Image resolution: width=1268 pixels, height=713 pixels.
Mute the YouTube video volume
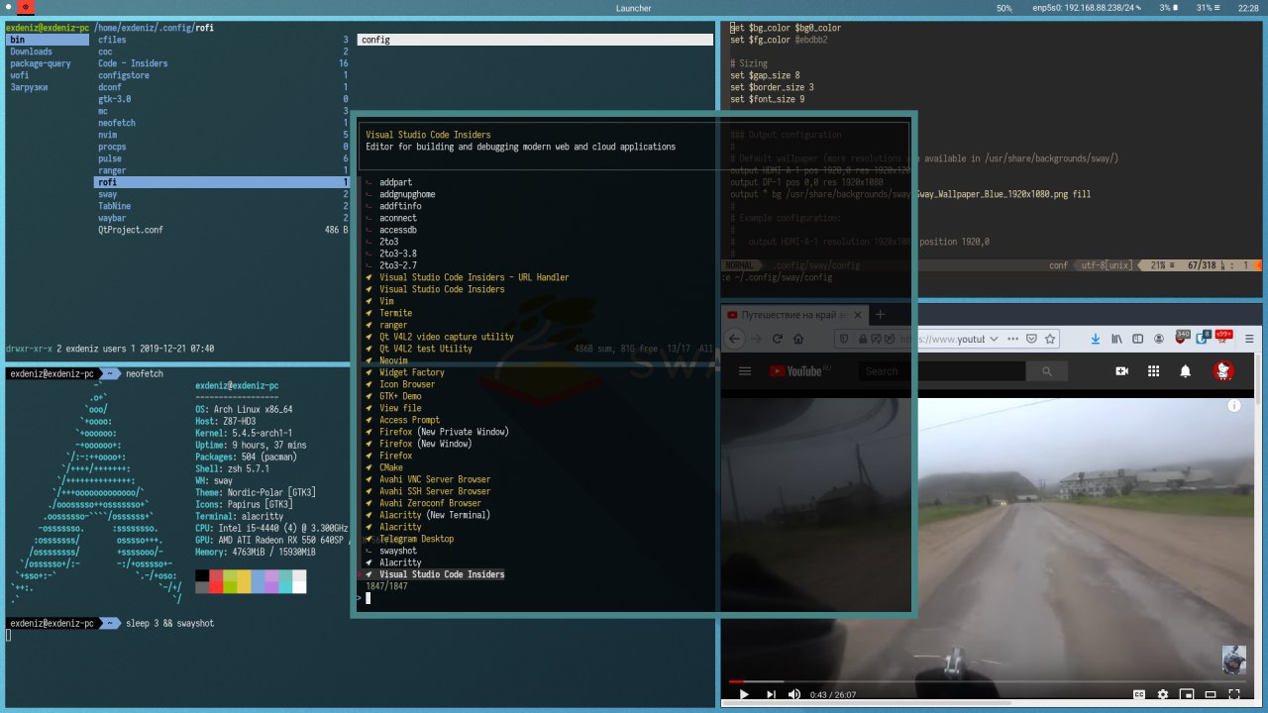[793, 695]
